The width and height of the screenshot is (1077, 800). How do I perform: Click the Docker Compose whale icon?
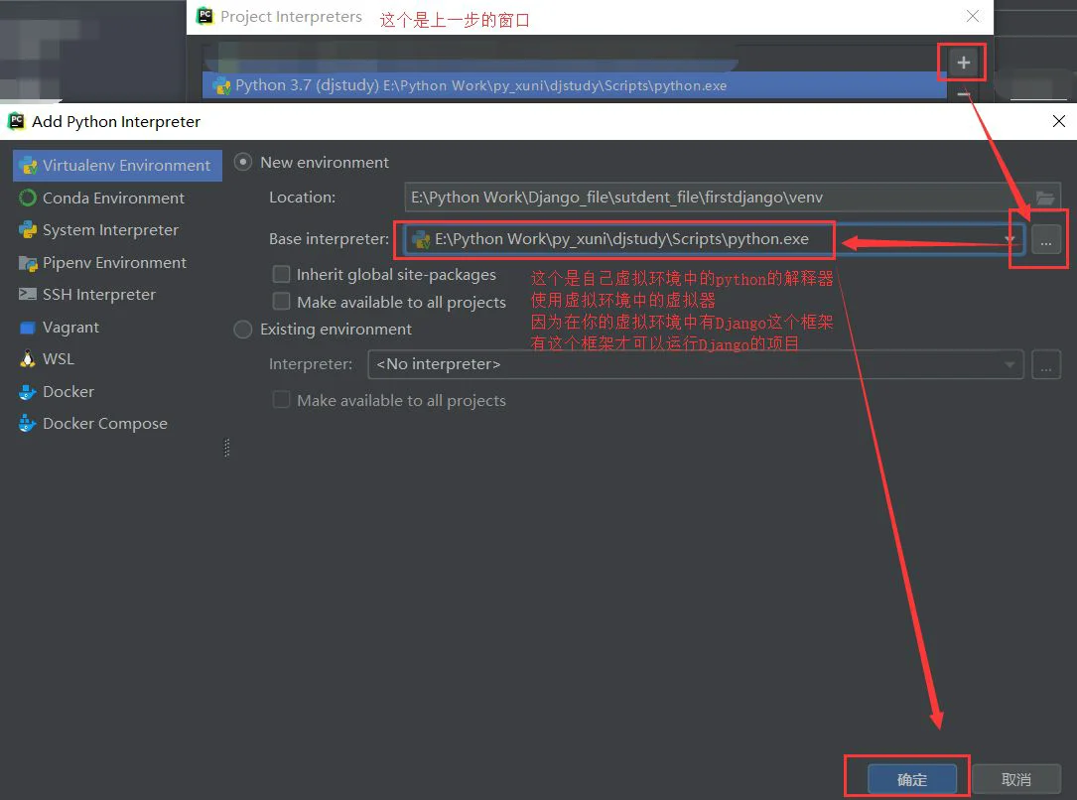click(x=28, y=424)
